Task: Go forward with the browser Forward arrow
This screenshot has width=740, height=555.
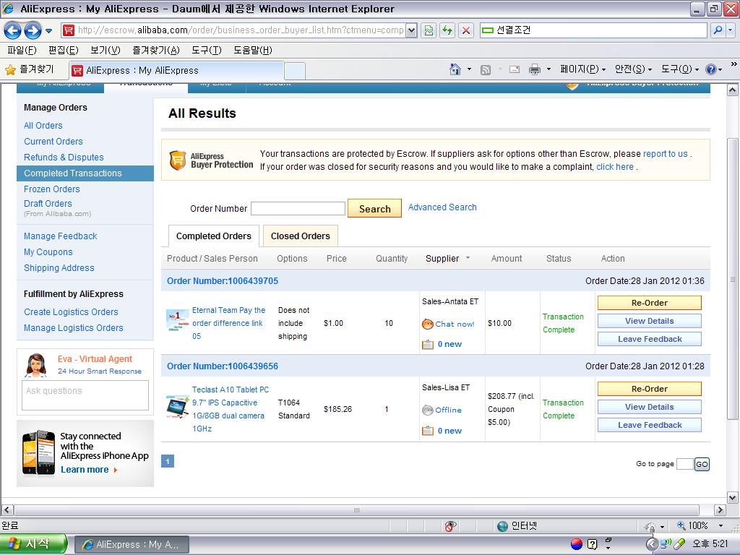Action: (33, 30)
